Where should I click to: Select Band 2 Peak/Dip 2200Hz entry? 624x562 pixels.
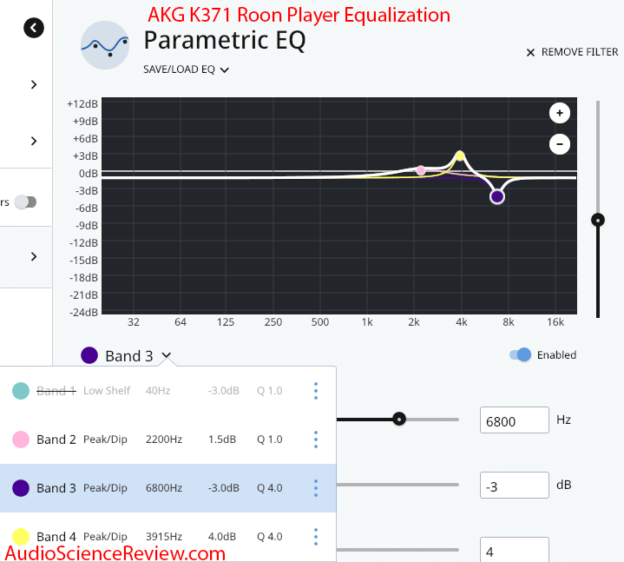(168, 440)
